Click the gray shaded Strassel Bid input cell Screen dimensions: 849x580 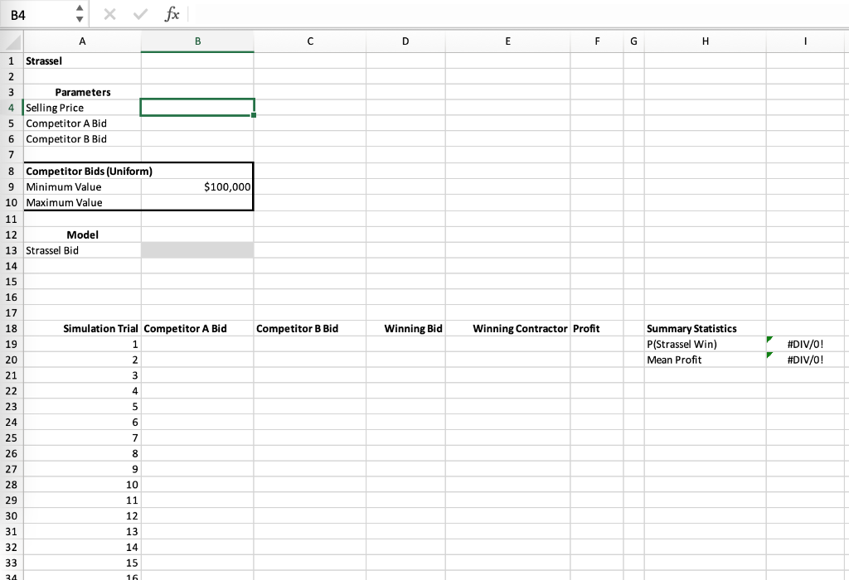[197, 250]
